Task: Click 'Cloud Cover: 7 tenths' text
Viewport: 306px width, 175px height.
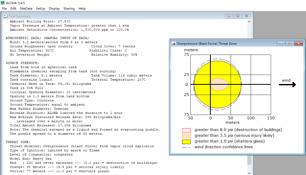Action: click(113, 46)
